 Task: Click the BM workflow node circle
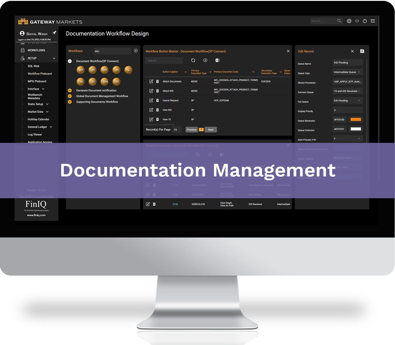92,70
